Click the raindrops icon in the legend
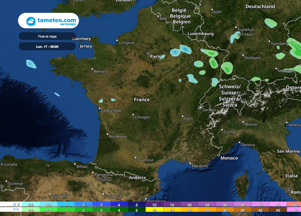301x216 pixels. (x=17, y=204)
